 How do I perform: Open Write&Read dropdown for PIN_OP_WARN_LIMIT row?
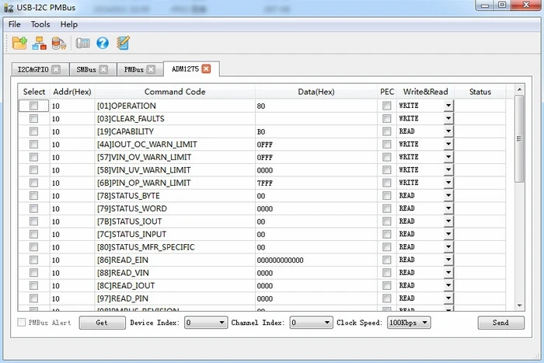(x=448, y=183)
